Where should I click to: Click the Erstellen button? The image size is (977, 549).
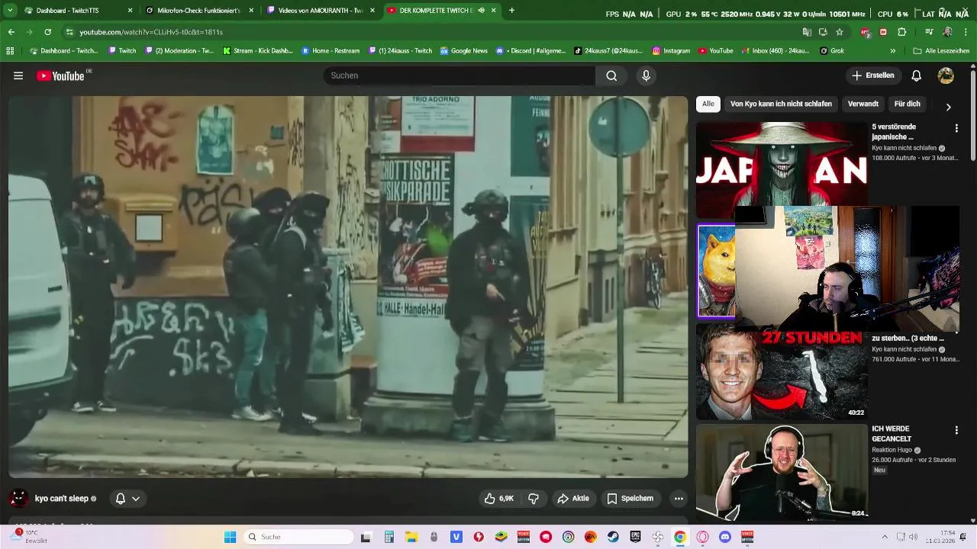click(873, 75)
